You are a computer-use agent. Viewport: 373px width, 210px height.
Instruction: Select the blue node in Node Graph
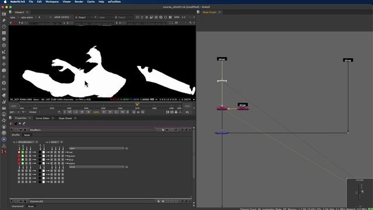pos(221,133)
